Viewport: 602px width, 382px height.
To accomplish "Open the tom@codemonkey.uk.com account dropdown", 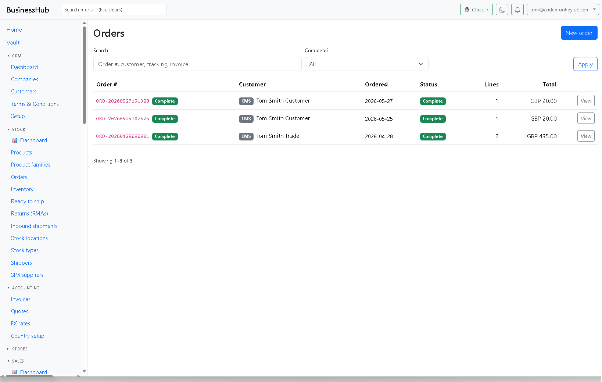I will 563,10.
